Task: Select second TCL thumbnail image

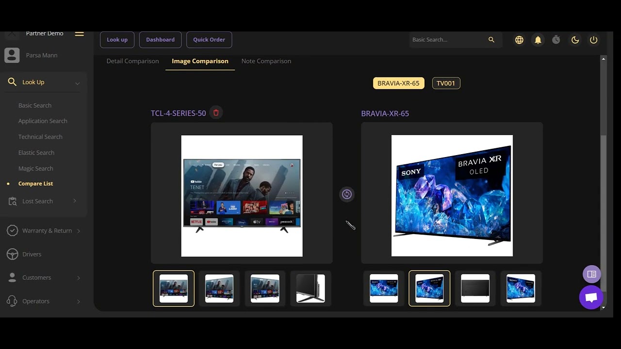Action: click(x=219, y=288)
